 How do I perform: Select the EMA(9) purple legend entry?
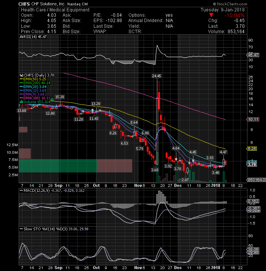click(x=32, y=94)
